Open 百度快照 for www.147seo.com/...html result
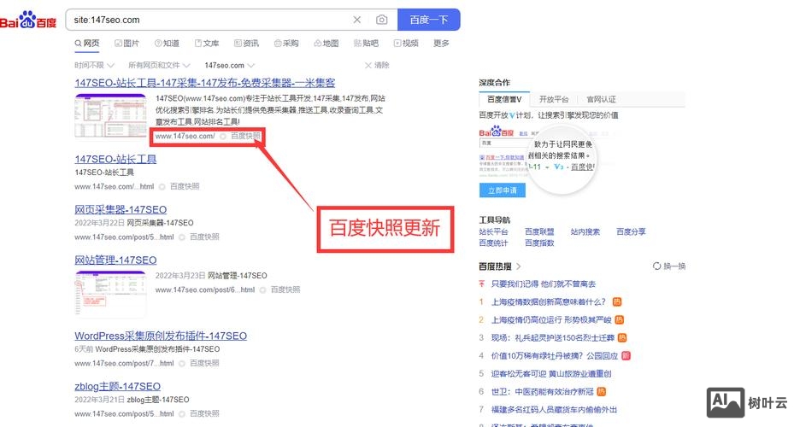 (185, 187)
